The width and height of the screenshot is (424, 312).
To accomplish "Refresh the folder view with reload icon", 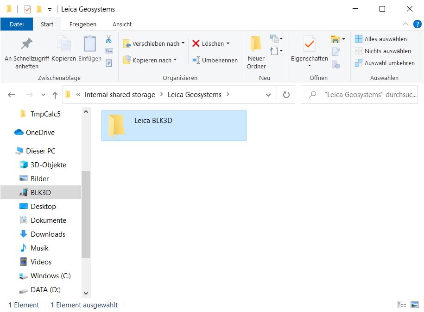I will pyautogui.click(x=286, y=95).
